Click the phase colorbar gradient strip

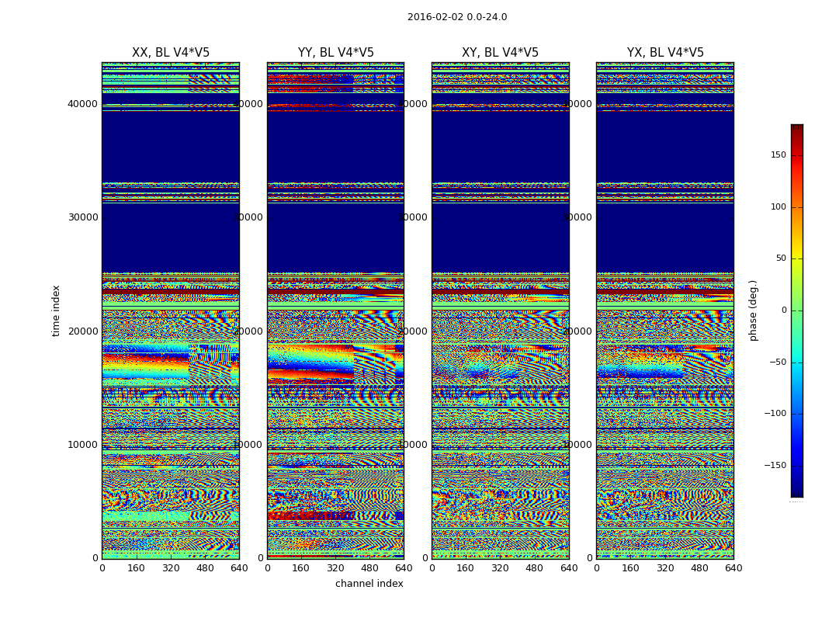797,310
